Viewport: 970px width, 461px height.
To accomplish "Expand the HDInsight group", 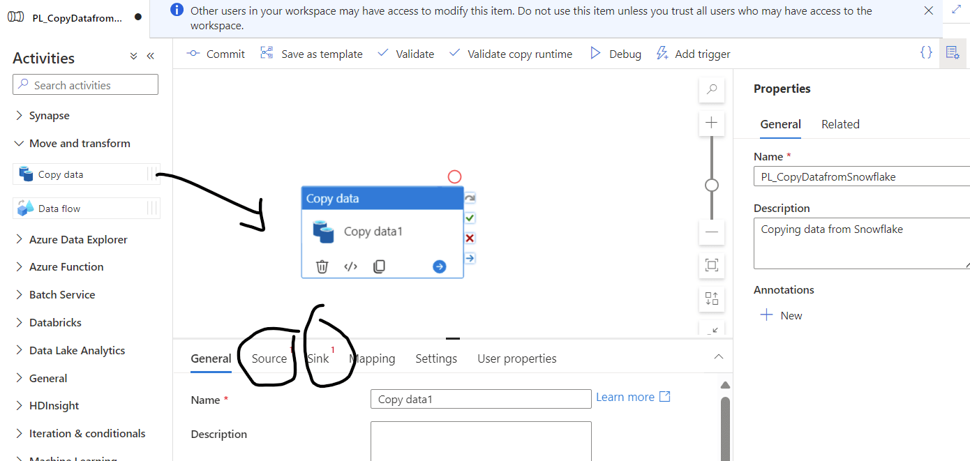I will tap(47, 405).
